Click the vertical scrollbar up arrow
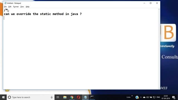Image resolution: width=178 pixels, height=100 pixels. click(159, 9)
